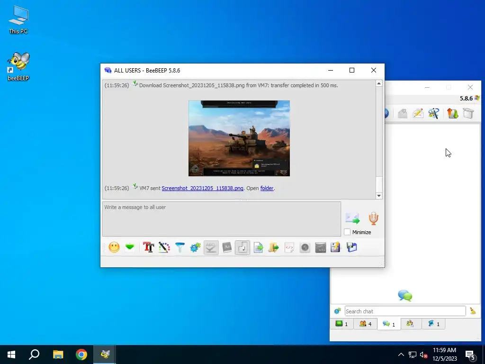Viewport: 485px width, 364px height.
Task: Toggle the Return-key send option icon
Action: 242,247
